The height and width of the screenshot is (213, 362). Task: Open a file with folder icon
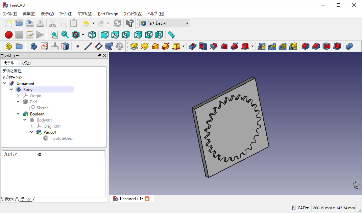click(19, 23)
